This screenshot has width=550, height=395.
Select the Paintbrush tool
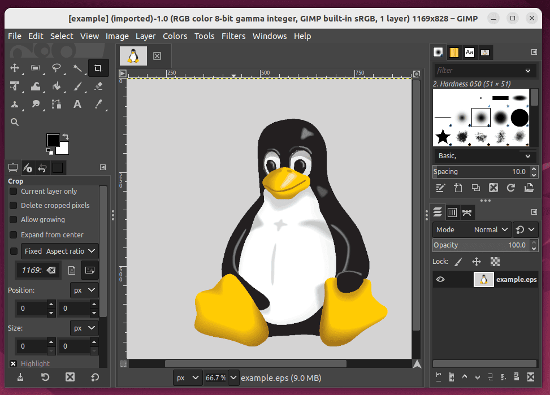click(77, 86)
